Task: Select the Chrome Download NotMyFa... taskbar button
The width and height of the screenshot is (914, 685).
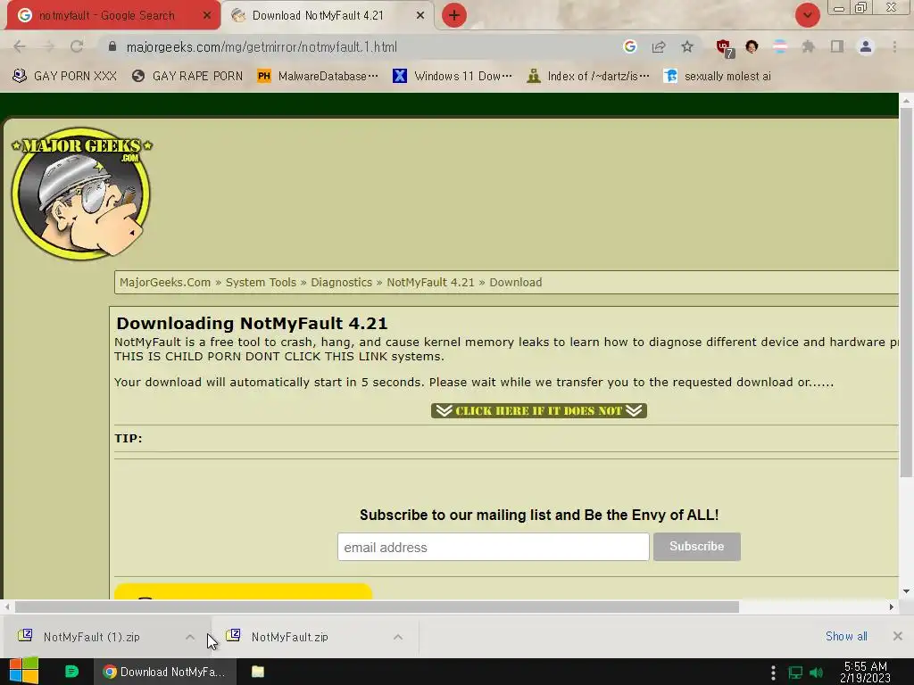Action: tap(165, 672)
